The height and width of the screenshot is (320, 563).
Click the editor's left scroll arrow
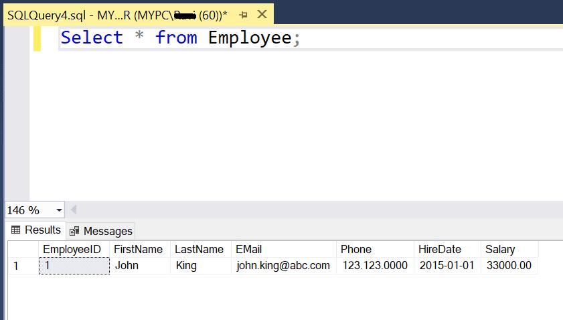coord(73,210)
